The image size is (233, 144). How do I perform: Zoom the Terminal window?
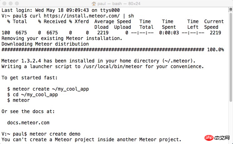17,3
